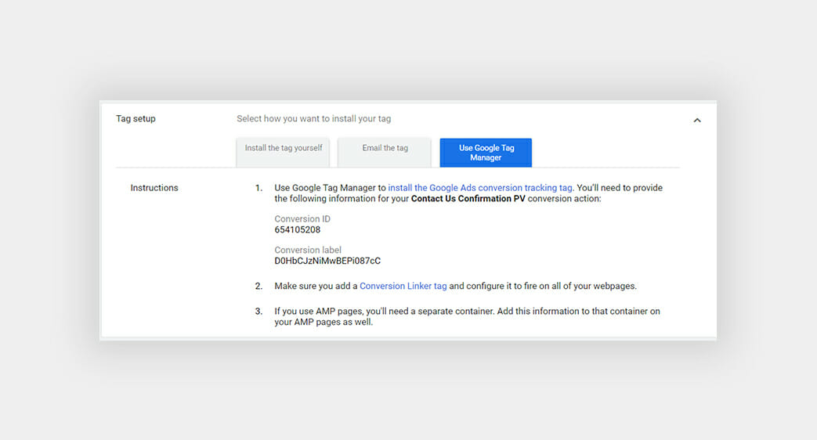Image resolution: width=817 pixels, height=440 pixels.
Task: Switch to the Email the tag tab
Action: (385, 152)
